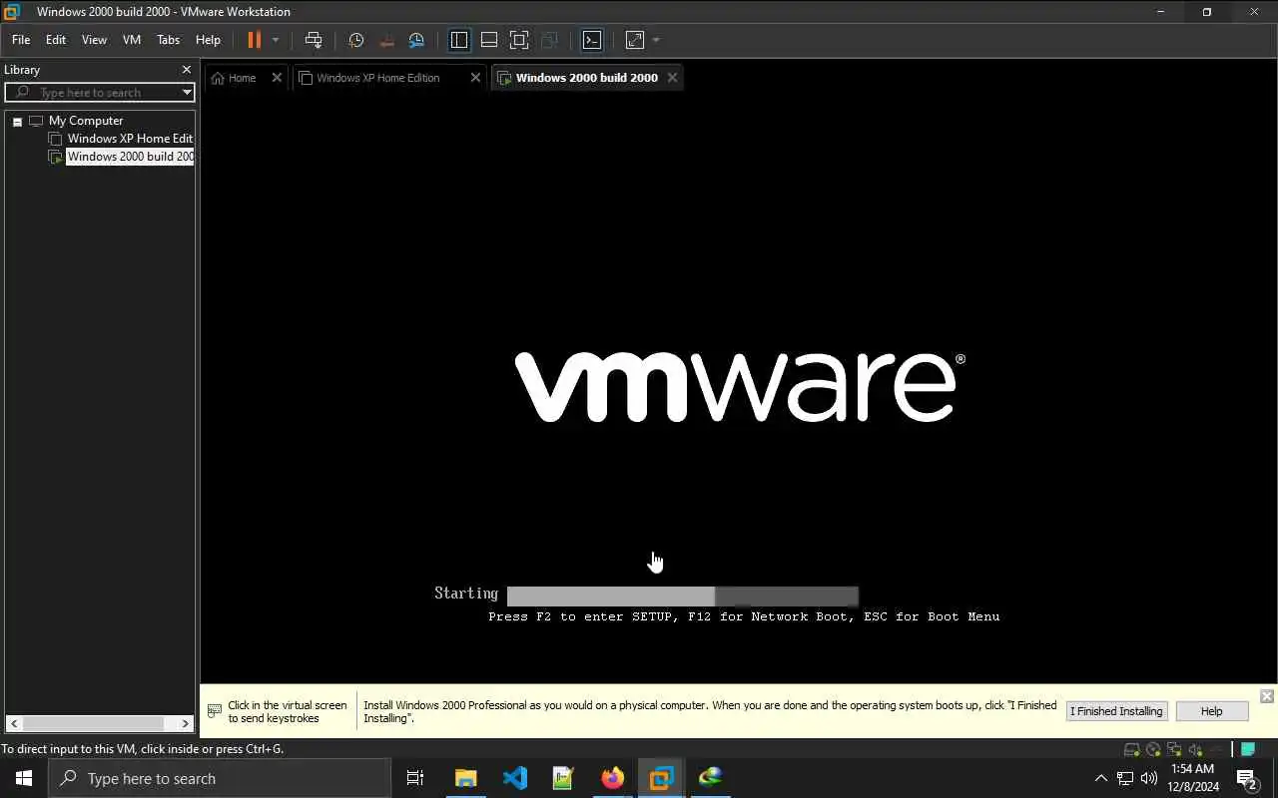Open the View menu

point(94,40)
